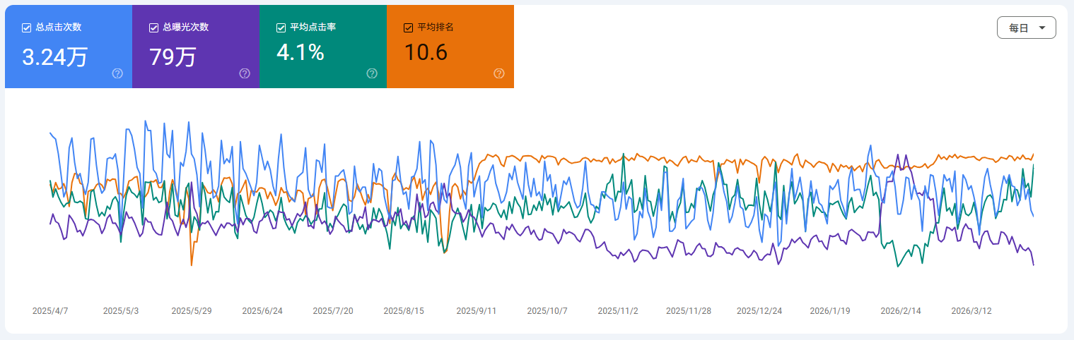Select the 2026/2/14 axis date

[x=901, y=310]
